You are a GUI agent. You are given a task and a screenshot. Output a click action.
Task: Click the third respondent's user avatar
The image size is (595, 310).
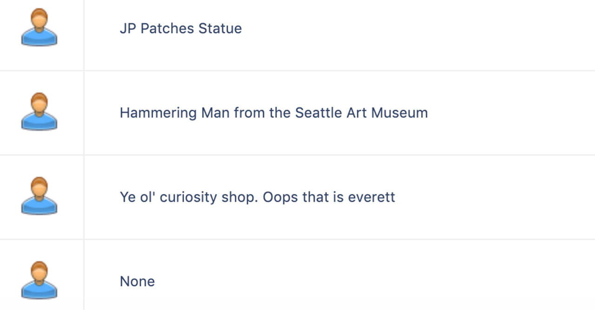tap(39, 196)
